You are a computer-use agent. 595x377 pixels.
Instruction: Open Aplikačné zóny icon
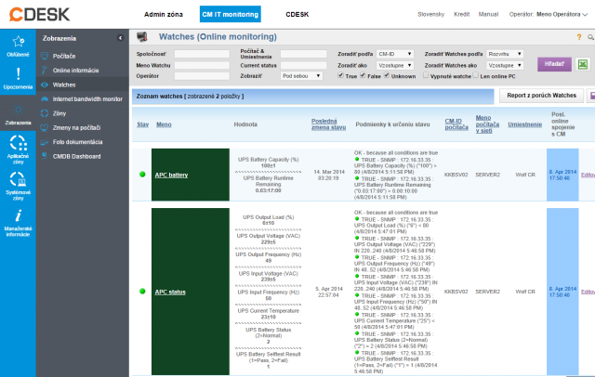(18, 143)
